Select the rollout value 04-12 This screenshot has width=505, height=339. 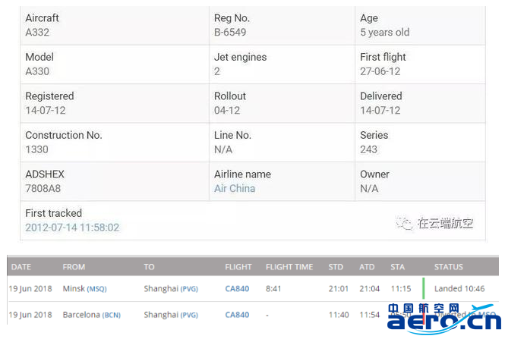[227, 110]
